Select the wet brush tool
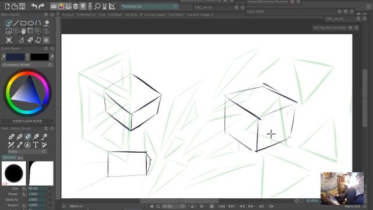Viewport: 373px width, 210px height. pos(19,145)
